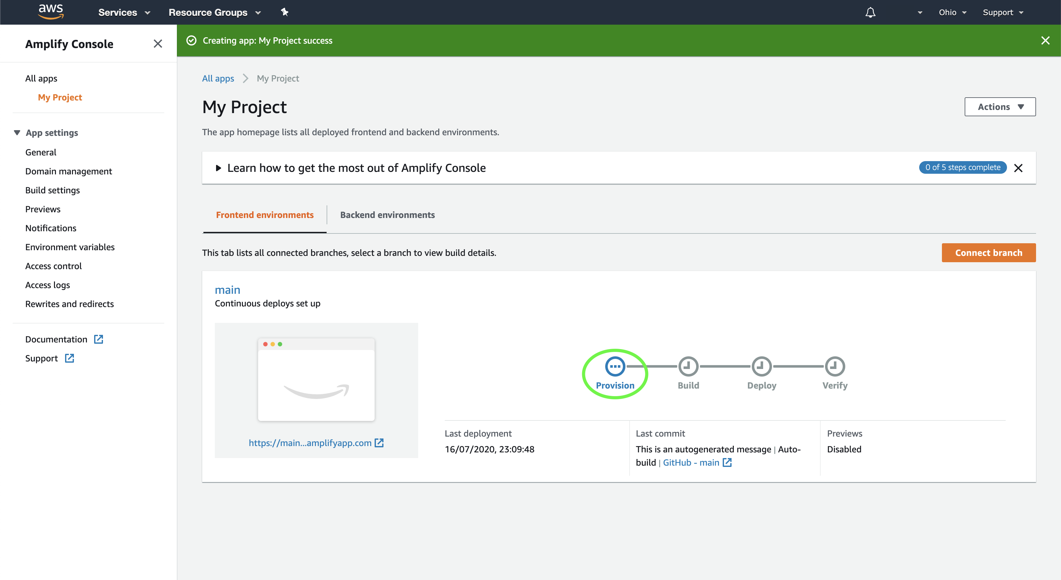
Task: Click the Documentation external link icon
Action: coord(99,339)
